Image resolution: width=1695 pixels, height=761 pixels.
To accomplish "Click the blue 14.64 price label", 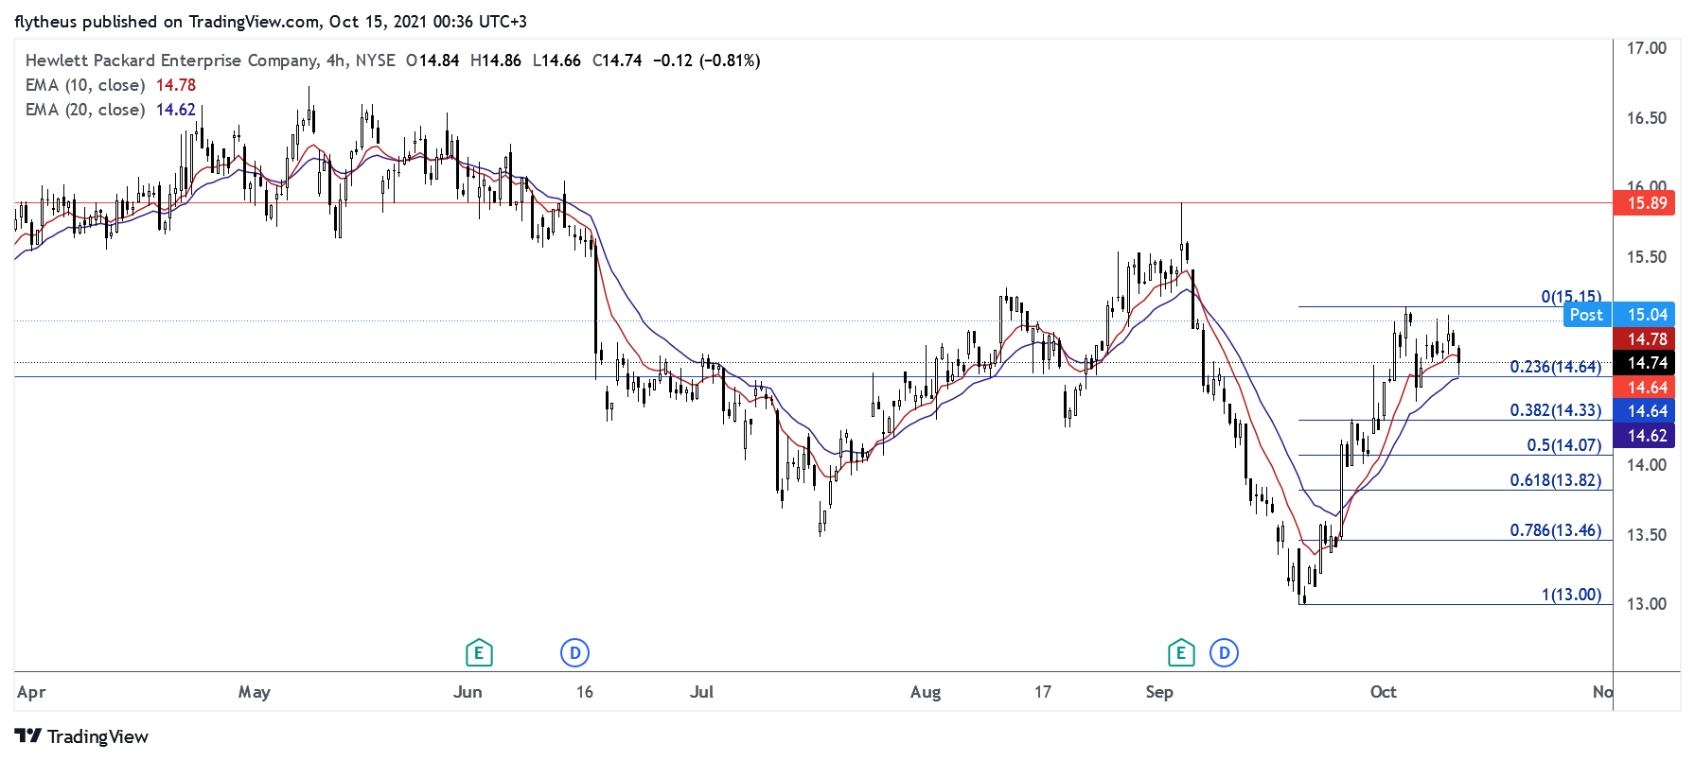I will click(1644, 411).
